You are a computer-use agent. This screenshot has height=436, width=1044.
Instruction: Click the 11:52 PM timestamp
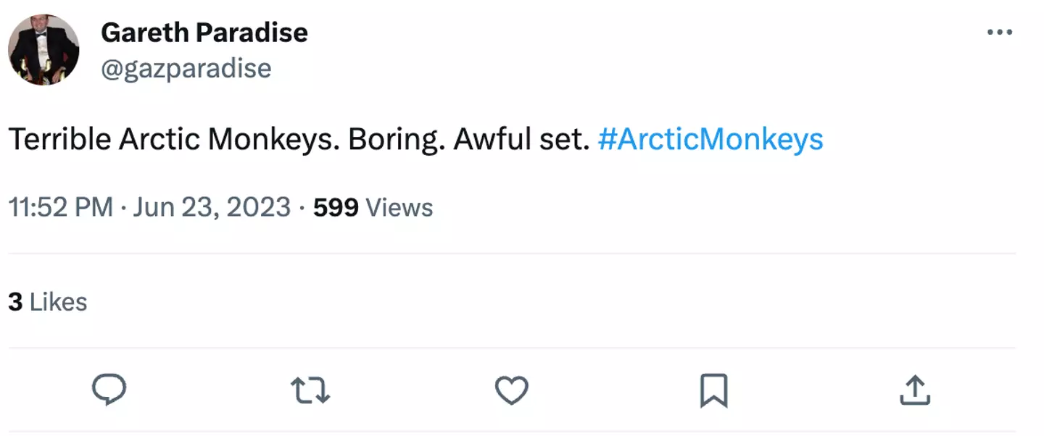pos(61,208)
